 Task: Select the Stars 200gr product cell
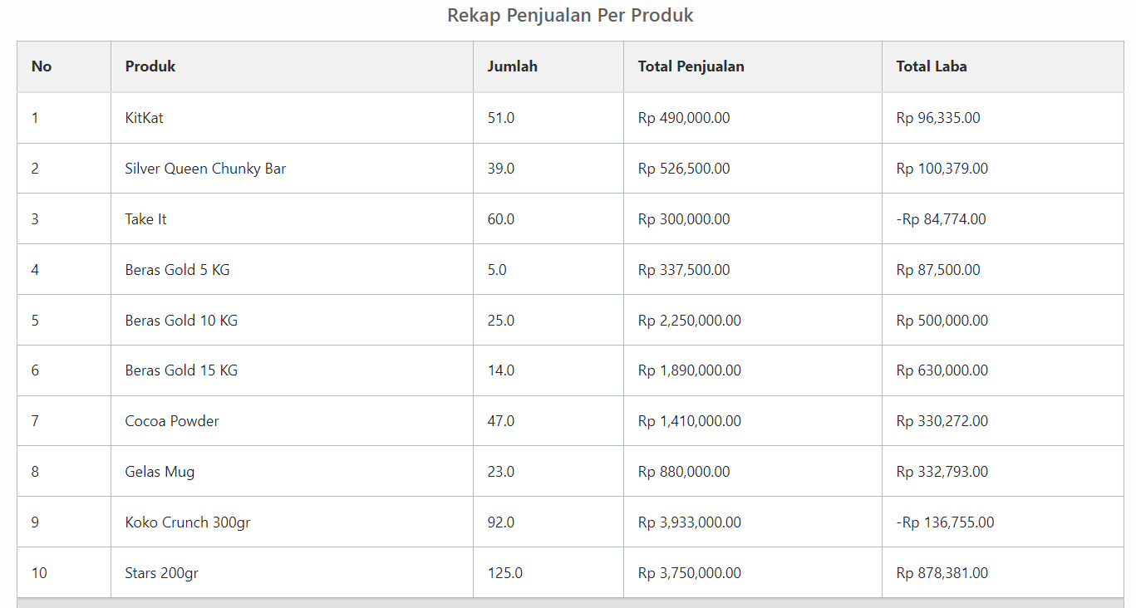click(161, 573)
